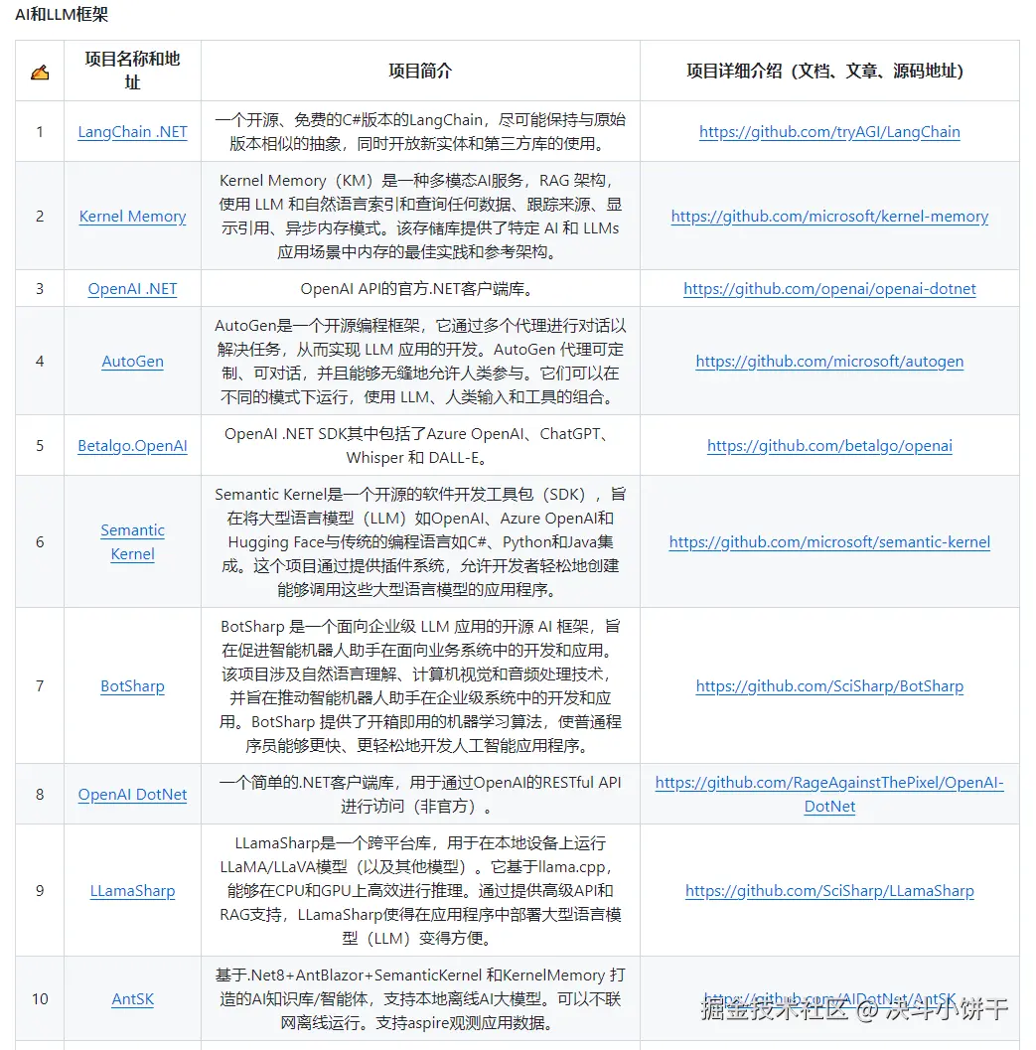Open the Betalgo.OpenAI project link
1036x1050 pixels.
[132, 445]
